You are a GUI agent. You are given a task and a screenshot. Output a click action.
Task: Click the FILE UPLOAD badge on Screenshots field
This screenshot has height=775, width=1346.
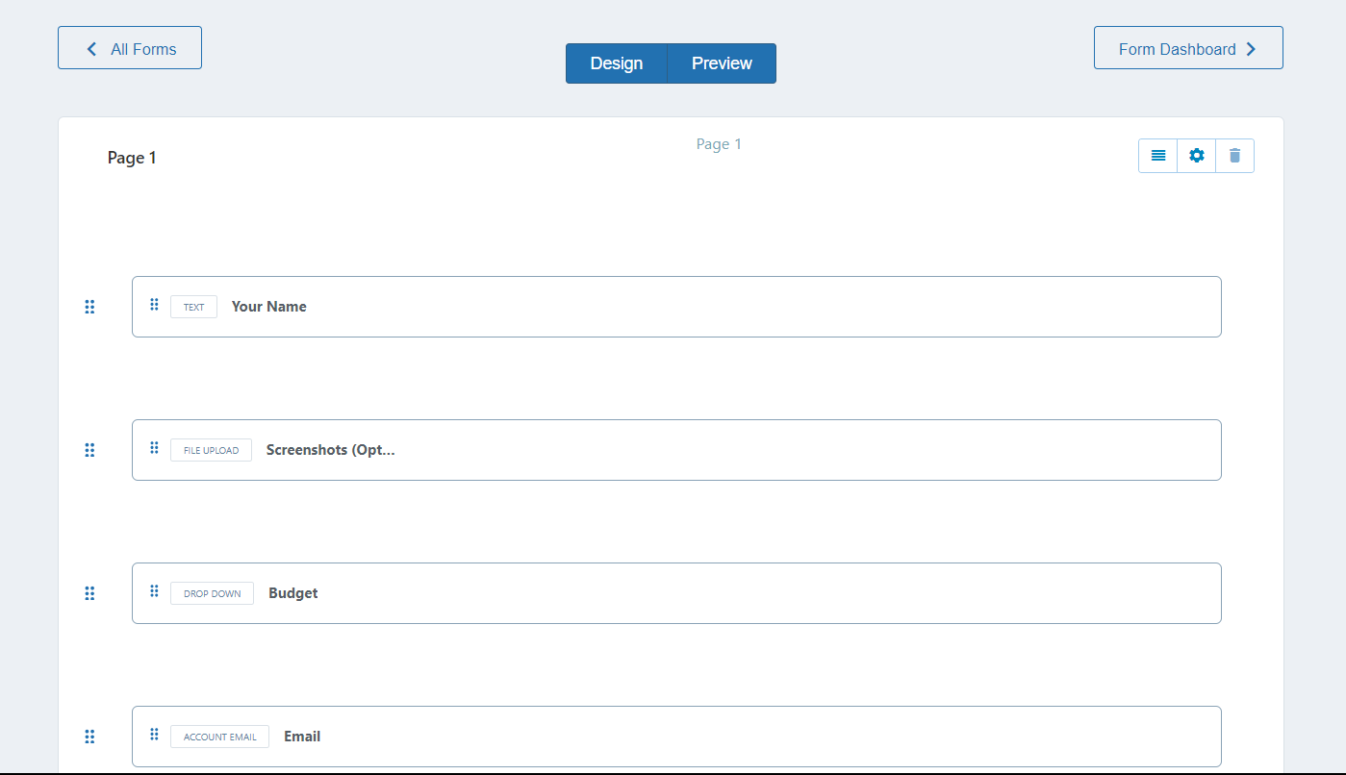(x=211, y=449)
